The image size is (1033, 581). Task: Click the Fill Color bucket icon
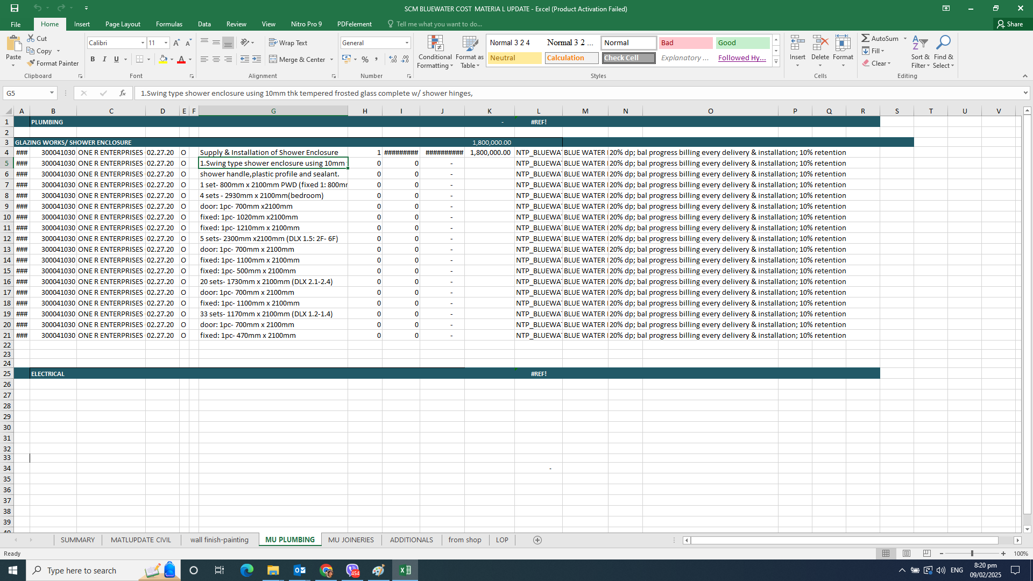point(163,59)
